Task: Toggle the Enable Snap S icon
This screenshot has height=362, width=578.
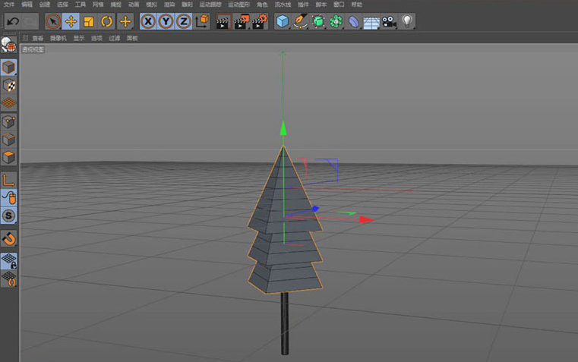Action: [x=9, y=216]
